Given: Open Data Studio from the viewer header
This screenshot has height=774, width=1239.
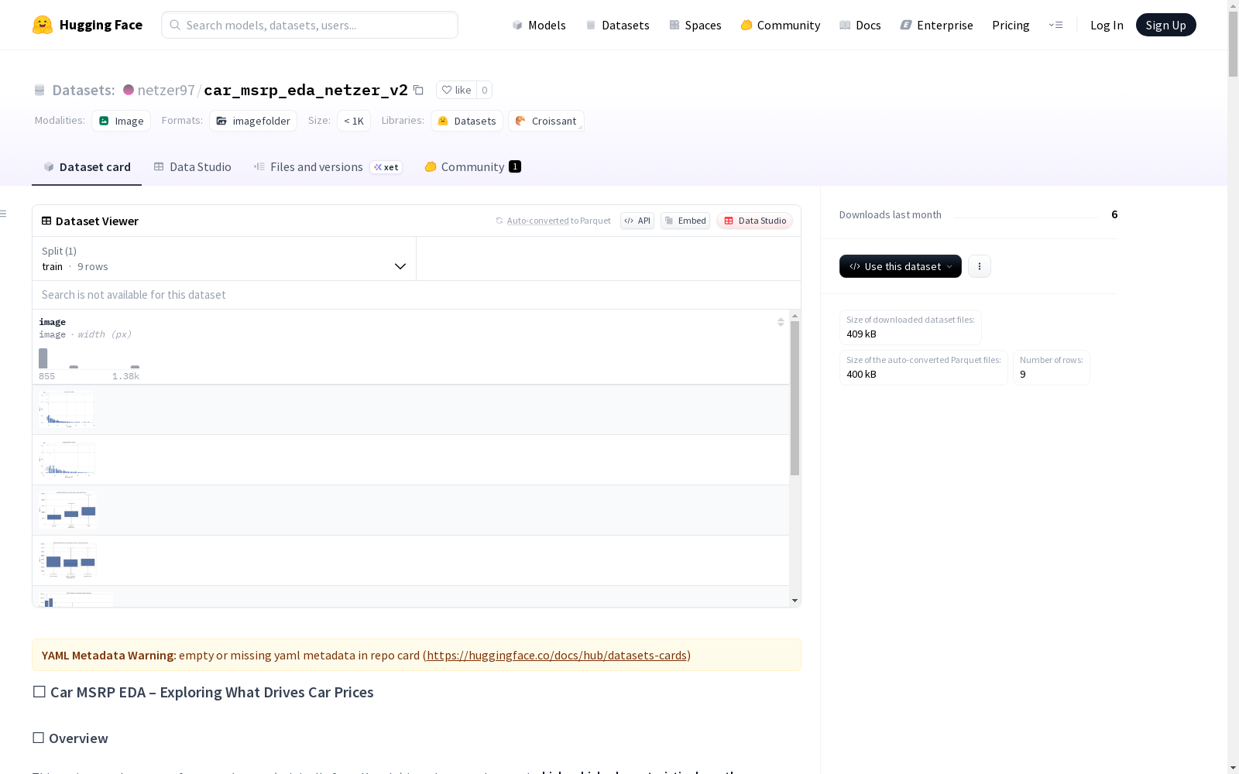Looking at the screenshot, I should pos(755,221).
